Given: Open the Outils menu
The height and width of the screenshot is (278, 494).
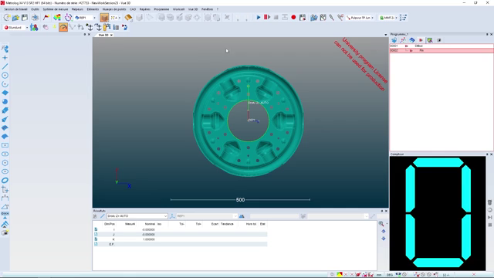Looking at the screenshot, I should [35, 9].
